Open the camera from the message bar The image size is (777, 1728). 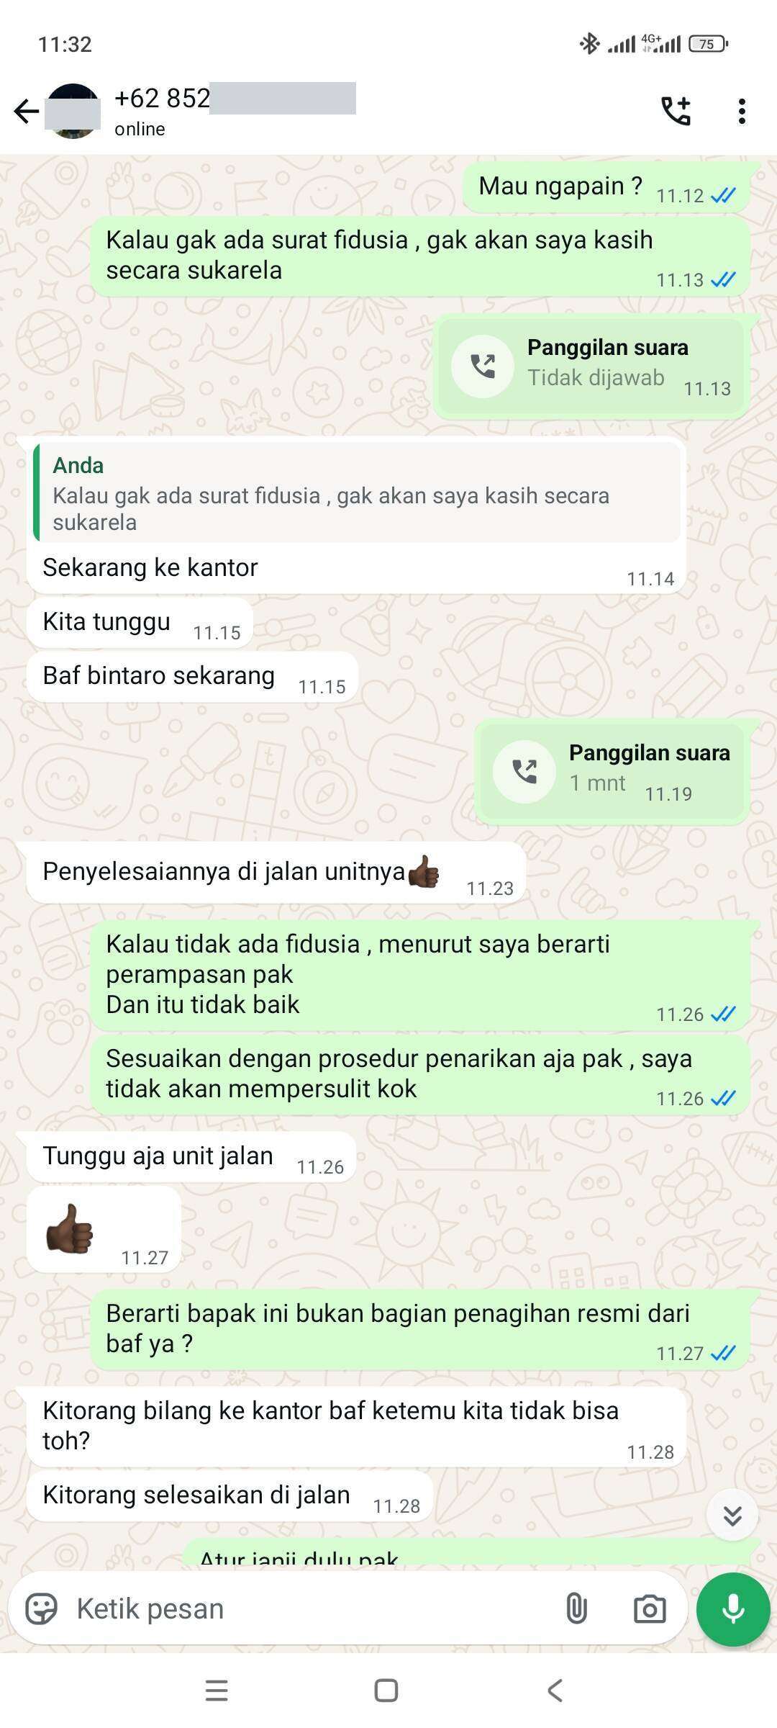(649, 1609)
